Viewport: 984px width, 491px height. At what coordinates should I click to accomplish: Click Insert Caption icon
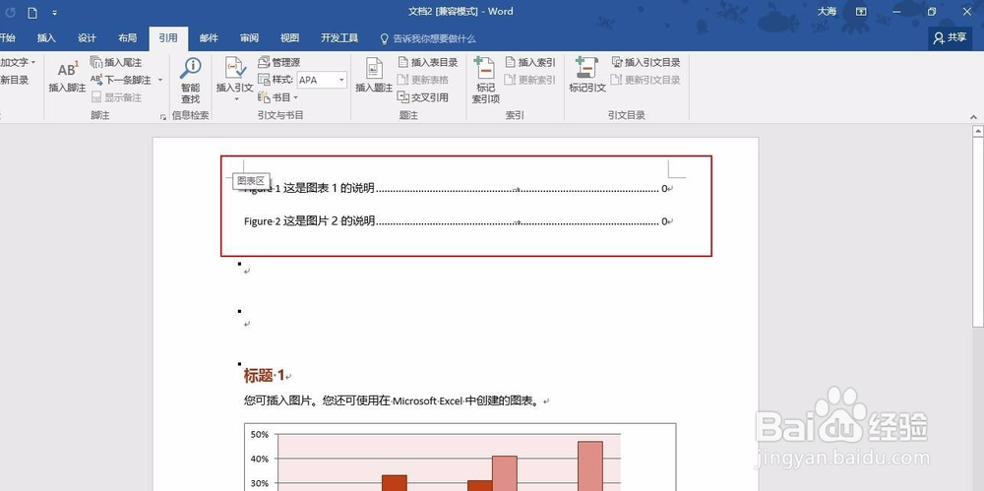374,69
